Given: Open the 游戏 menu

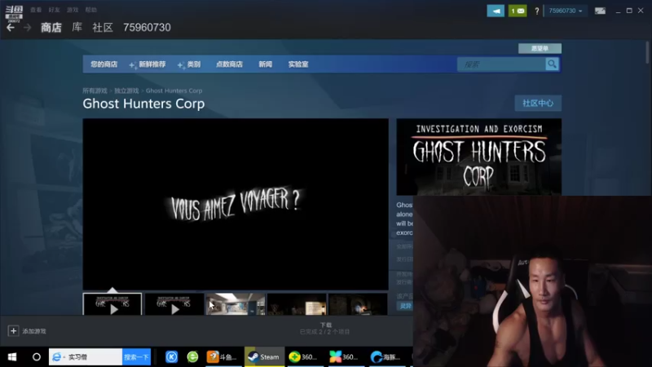Looking at the screenshot, I should point(73,10).
